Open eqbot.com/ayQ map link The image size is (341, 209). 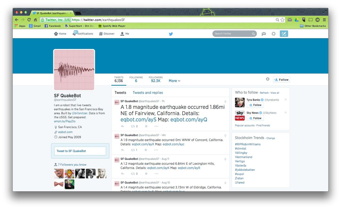click(189, 120)
